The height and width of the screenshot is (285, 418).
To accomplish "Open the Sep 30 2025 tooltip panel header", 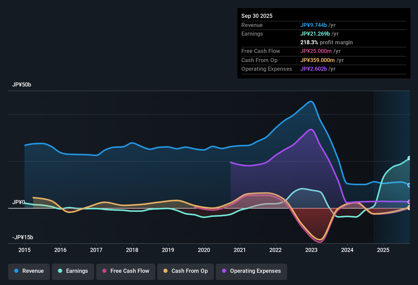I will [x=257, y=16].
